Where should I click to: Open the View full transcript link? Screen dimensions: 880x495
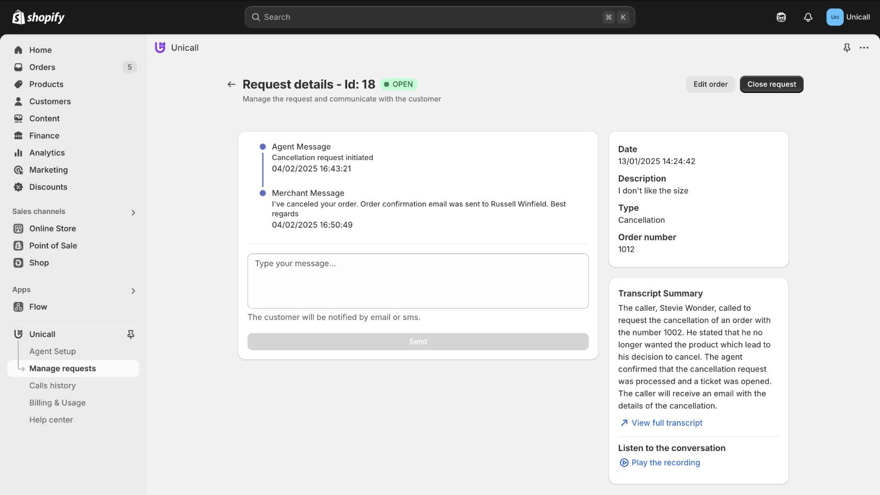click(x=667, y=422)
